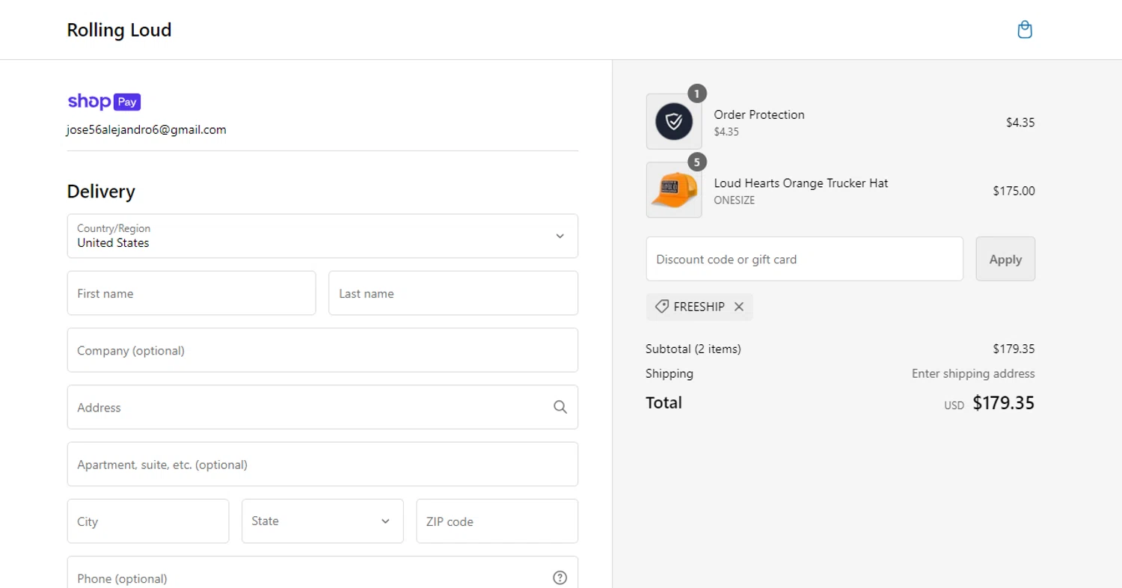The image size is (1122, 588).
Task: Focus the Company (optional) field
Action: coord(322,350)
